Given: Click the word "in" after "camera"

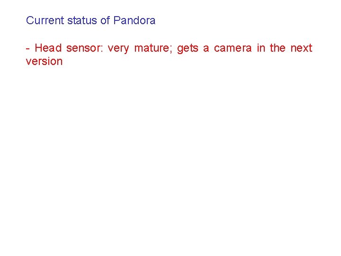Looking at the screenshot, I should point(260,48).
